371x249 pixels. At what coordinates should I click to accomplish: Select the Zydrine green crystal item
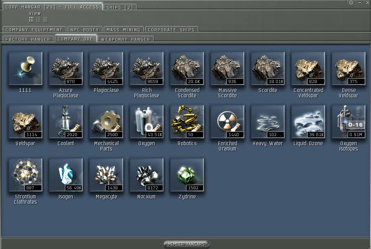[187, 175]
